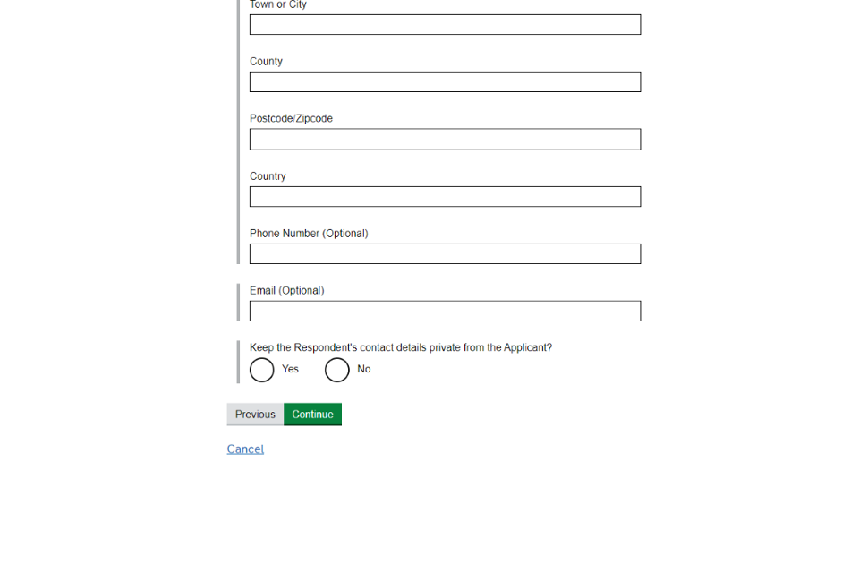Click the "Yes" radio option label

click(x=290, y=370)
